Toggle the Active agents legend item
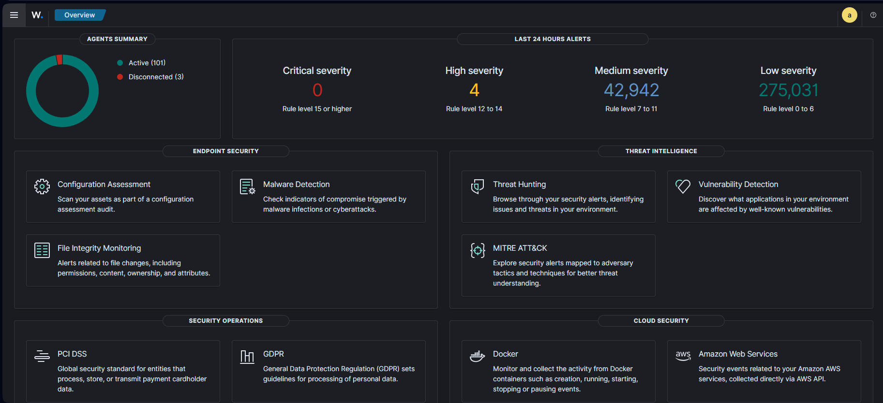The image size is (883, 403). 147,63
